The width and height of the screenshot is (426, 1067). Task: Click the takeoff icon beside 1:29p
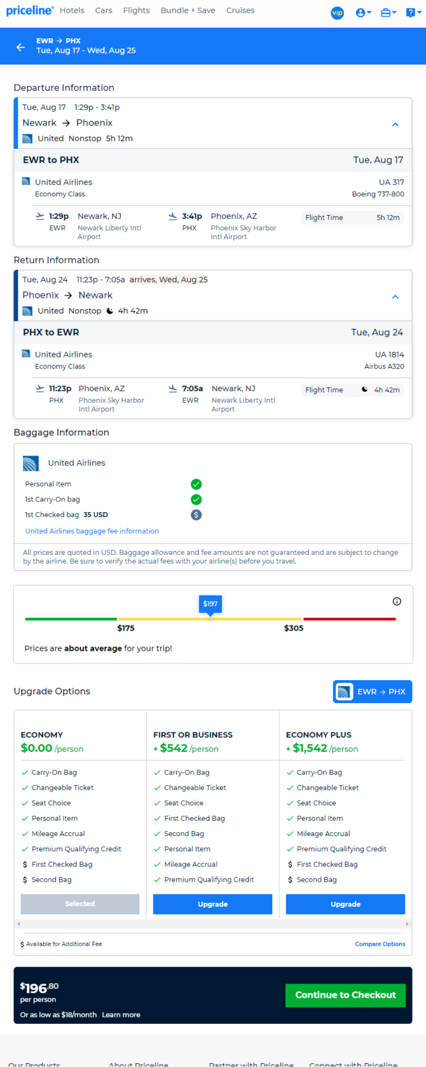(x=40, y=216)
